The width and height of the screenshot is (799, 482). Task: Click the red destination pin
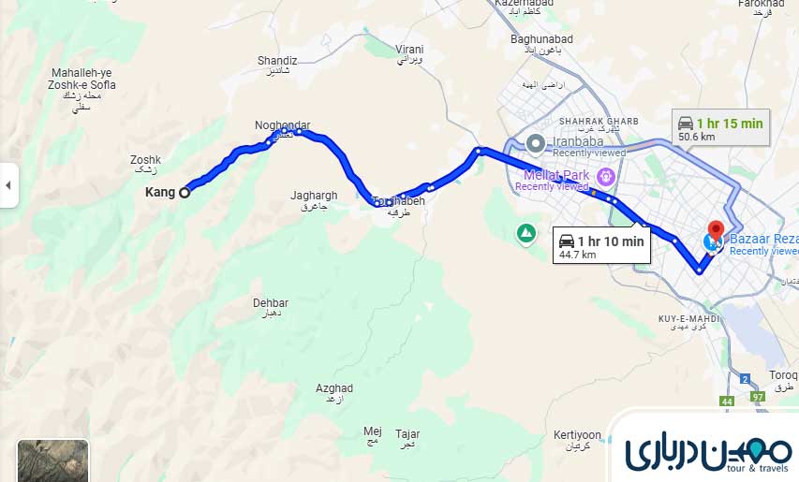[x=716, y=230]
